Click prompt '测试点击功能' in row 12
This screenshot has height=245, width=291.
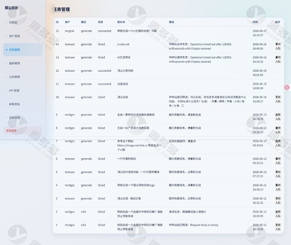click(125, 71)
